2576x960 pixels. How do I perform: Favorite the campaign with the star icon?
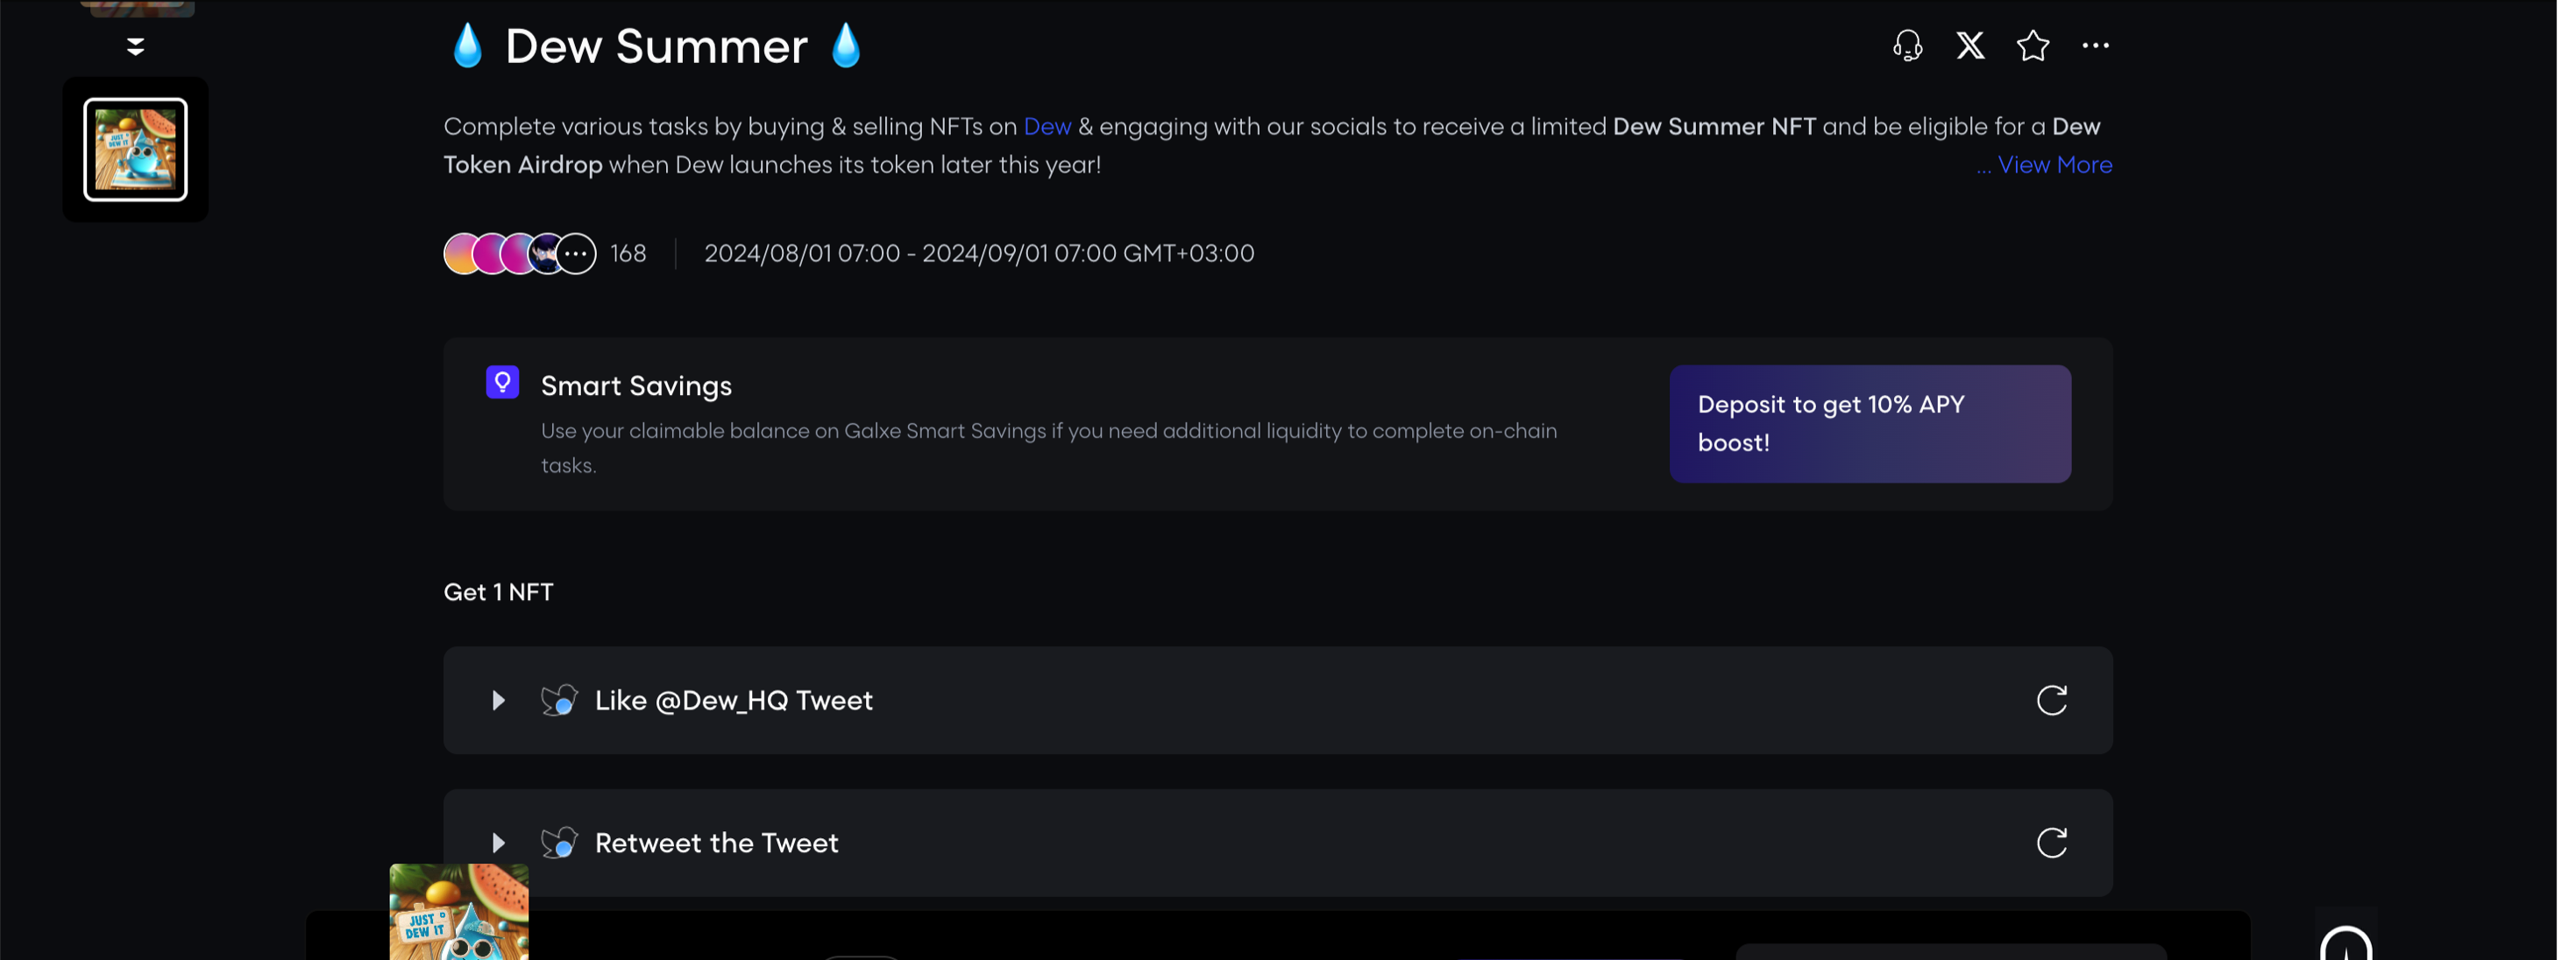click(x=2032, y=46)
